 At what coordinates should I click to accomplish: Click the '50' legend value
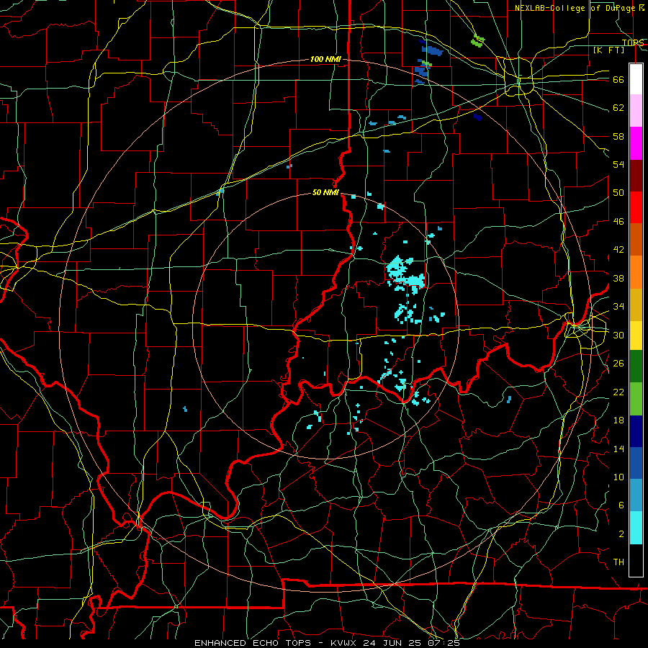point(618,193)
